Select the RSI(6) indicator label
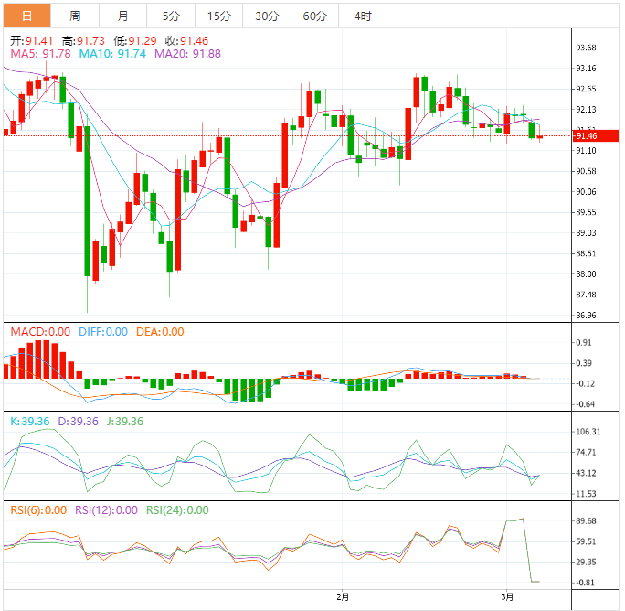This screenshot has width=625, height=611. tap(38, 510)
